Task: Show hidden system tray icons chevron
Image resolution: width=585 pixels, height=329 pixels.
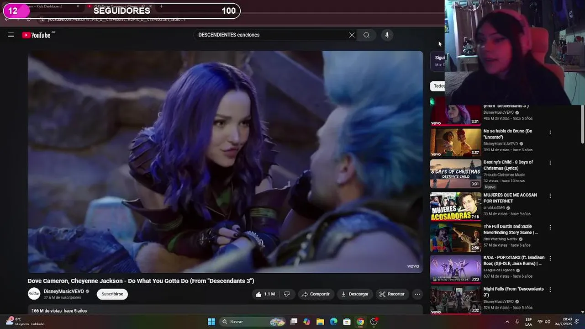Action: tap(507, 322)
